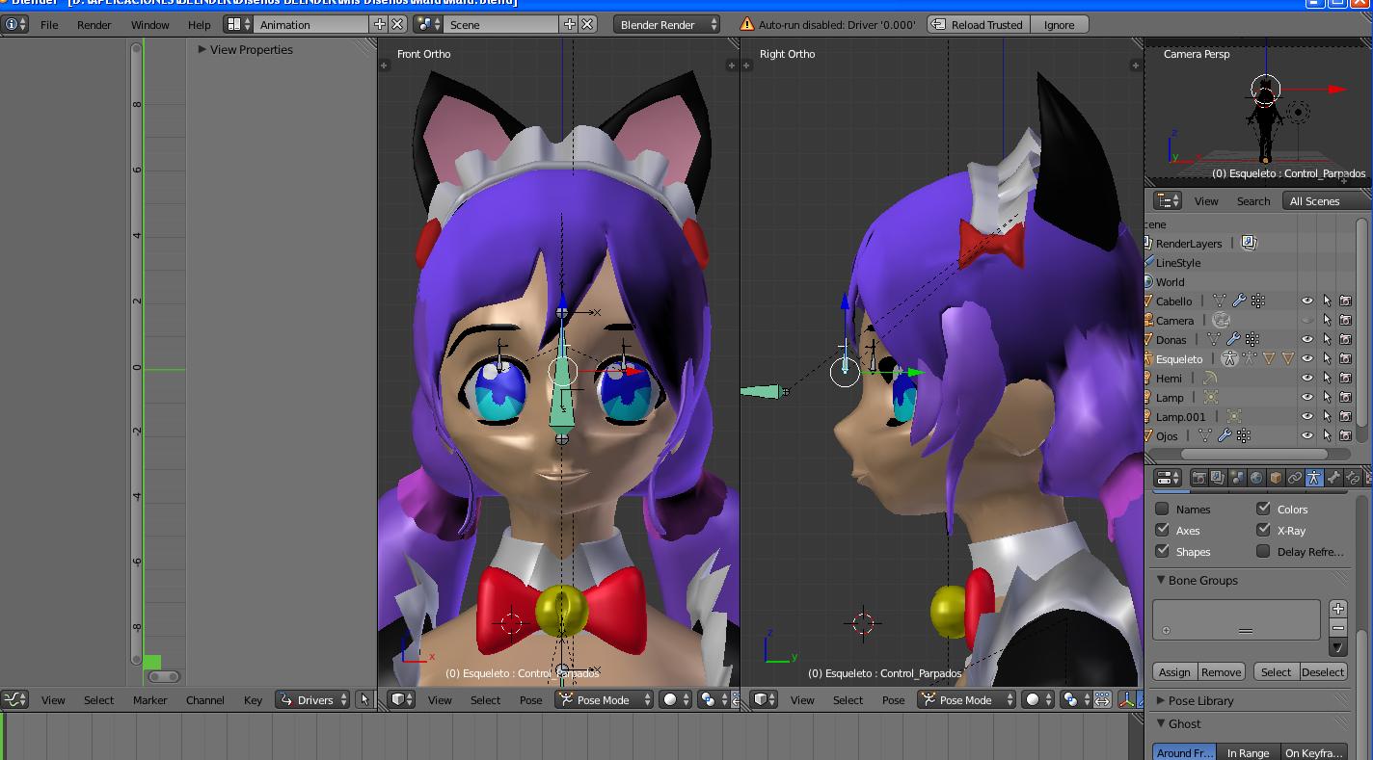Hide Cabello object in viewport

1307,301
